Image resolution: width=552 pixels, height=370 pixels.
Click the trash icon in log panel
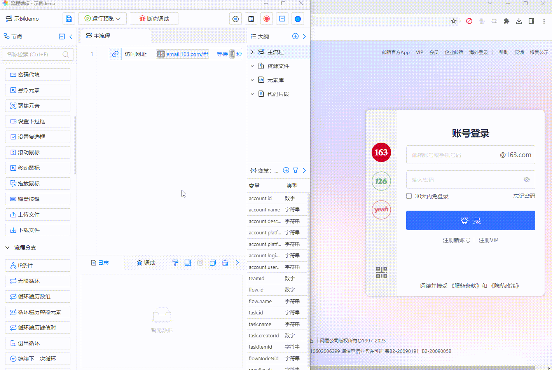coord(225,263)
